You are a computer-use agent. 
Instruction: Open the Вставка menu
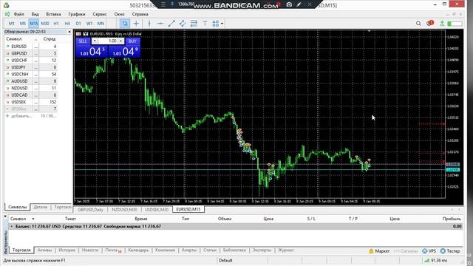click(53, 14)
